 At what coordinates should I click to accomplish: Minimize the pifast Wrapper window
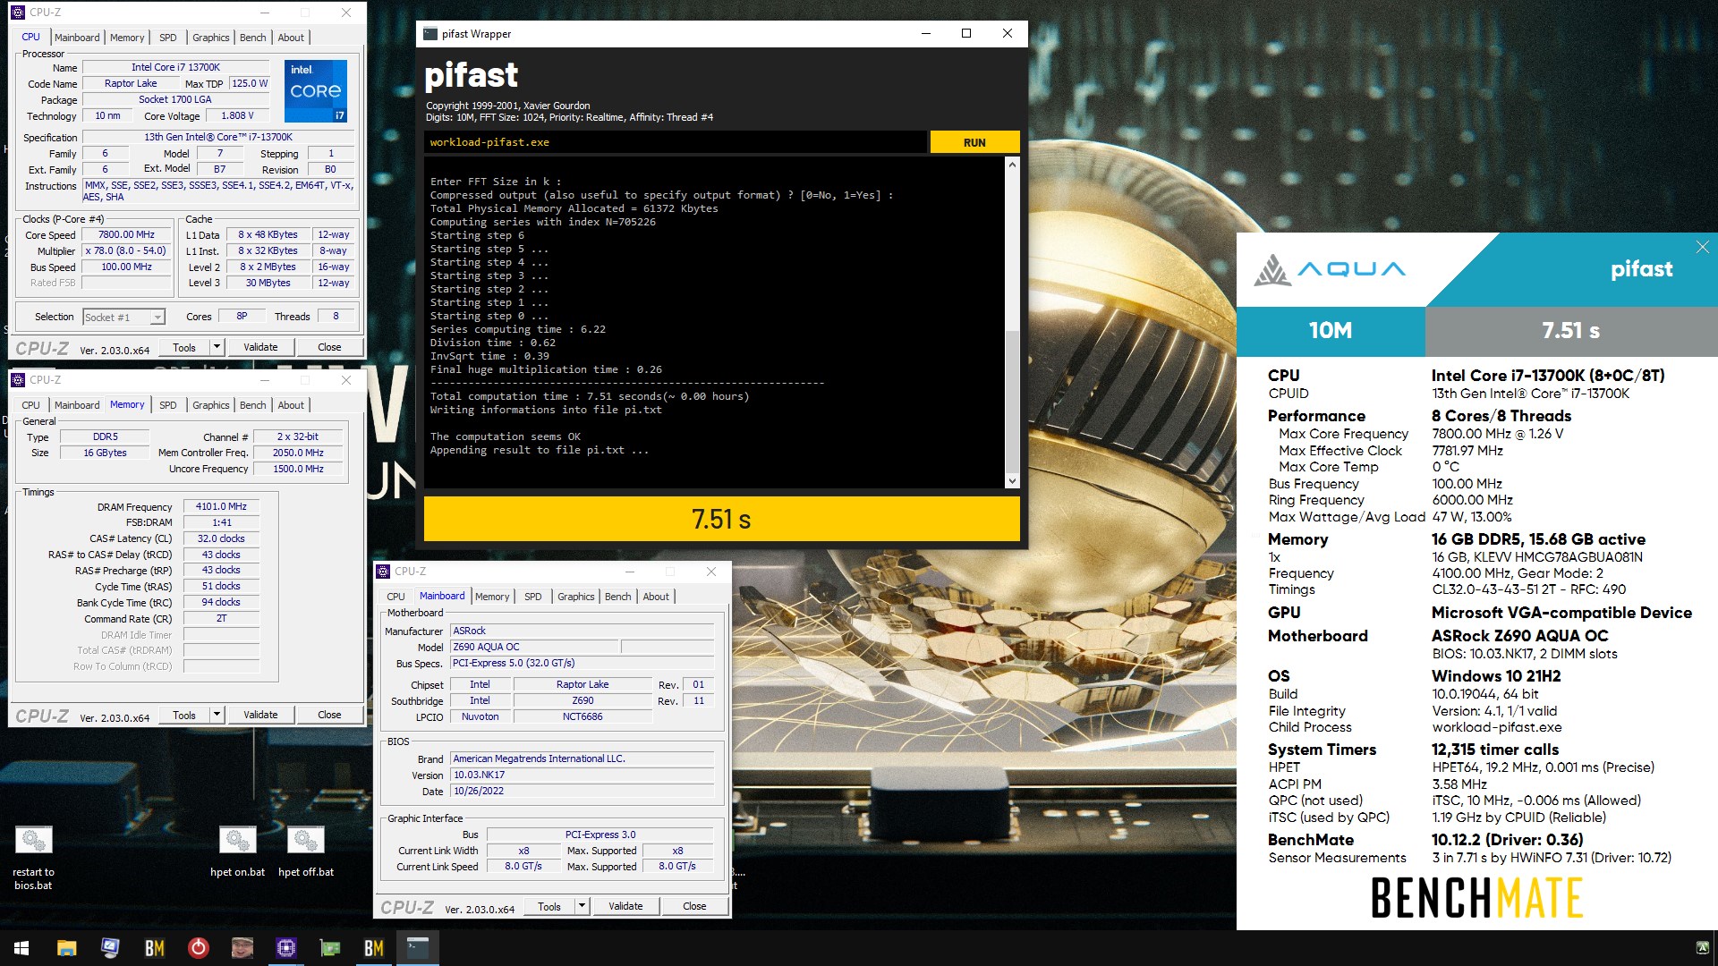(926, 33)
